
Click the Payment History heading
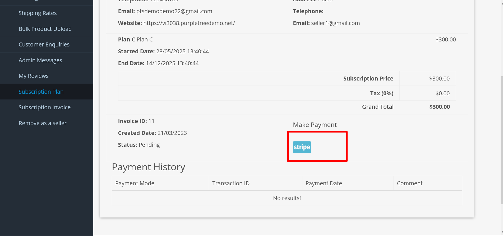click(149, 167)
